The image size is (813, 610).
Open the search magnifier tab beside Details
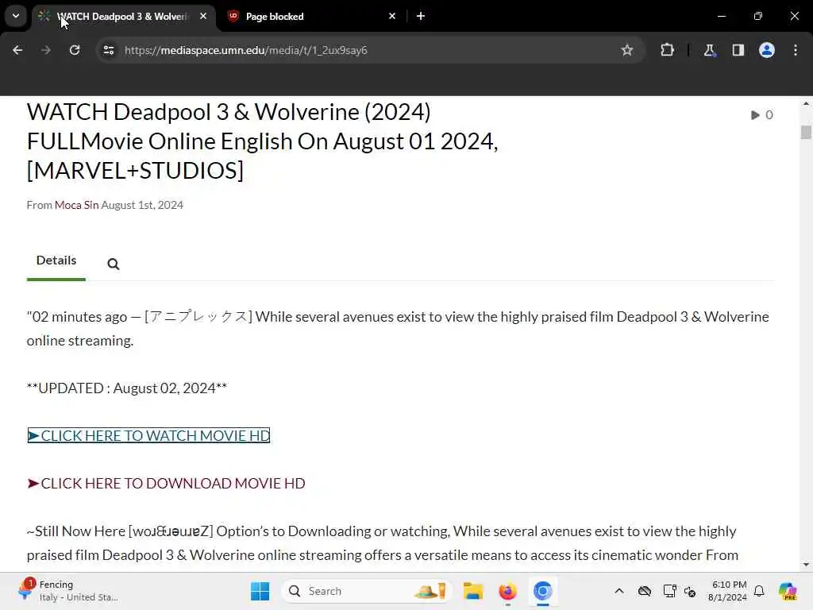click(113, 264)
